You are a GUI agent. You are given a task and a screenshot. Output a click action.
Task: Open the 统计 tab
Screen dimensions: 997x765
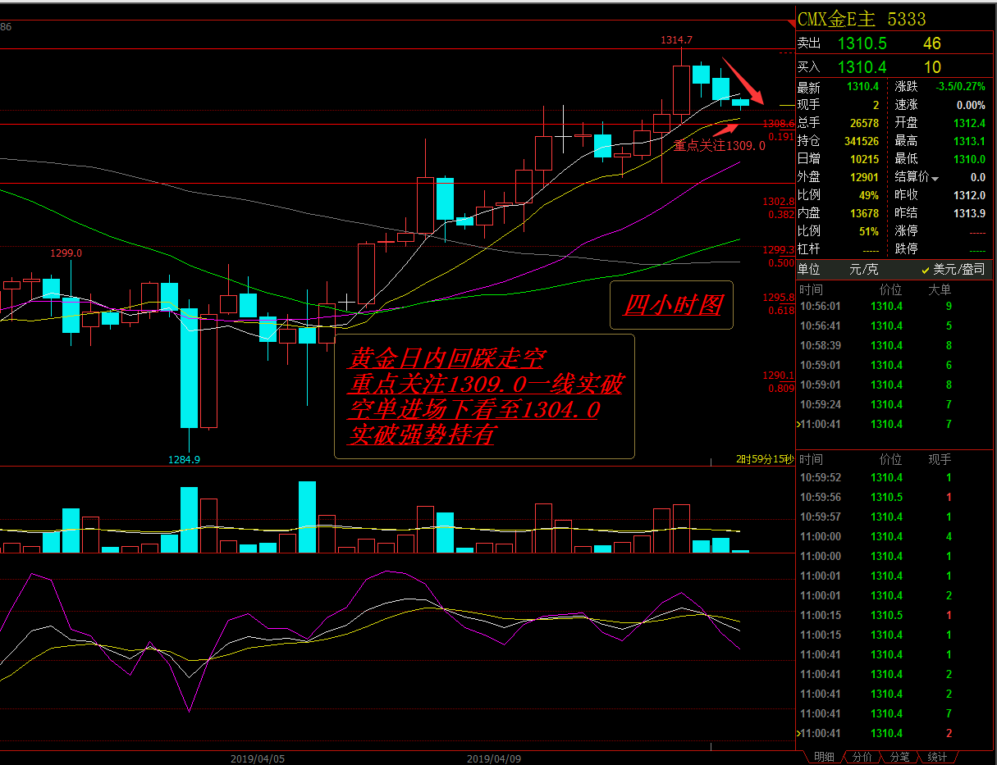click(937, 757)
